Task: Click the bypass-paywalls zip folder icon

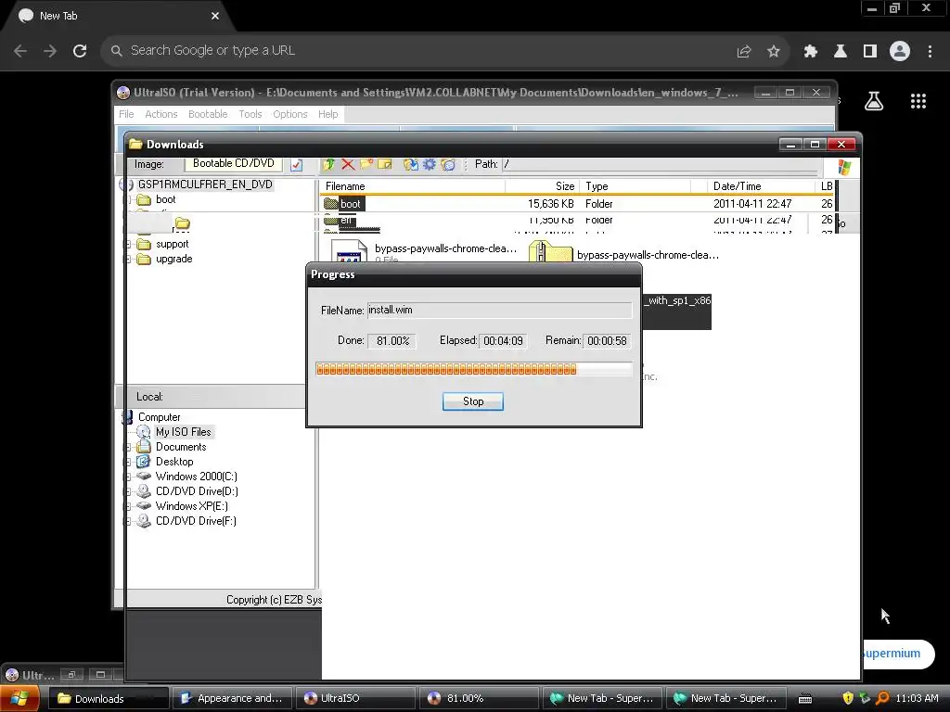Action: [550, 252]
